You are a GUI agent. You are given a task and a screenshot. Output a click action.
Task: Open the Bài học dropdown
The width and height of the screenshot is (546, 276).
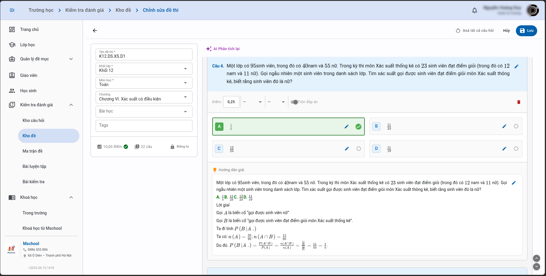pyautogui.click(x=144, y=112)
